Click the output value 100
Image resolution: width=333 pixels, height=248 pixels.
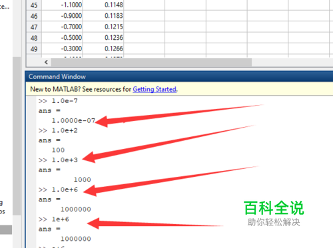tap(58, 150)
